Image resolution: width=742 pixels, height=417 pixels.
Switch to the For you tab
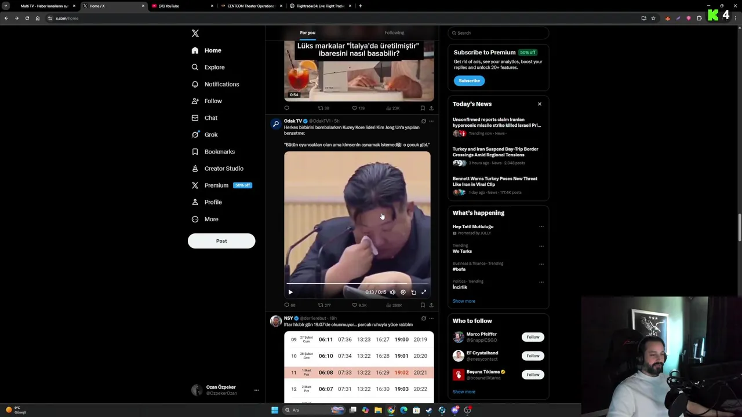pos(307,33)
